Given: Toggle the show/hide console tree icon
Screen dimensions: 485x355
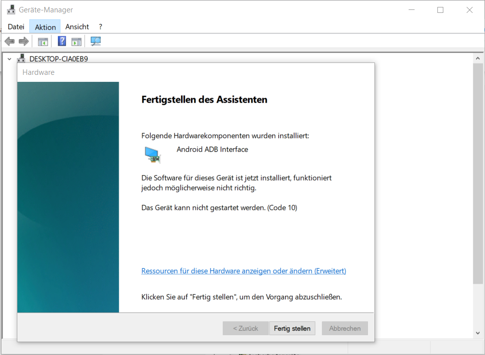Looking at the screenshot, I should (43, 41).
